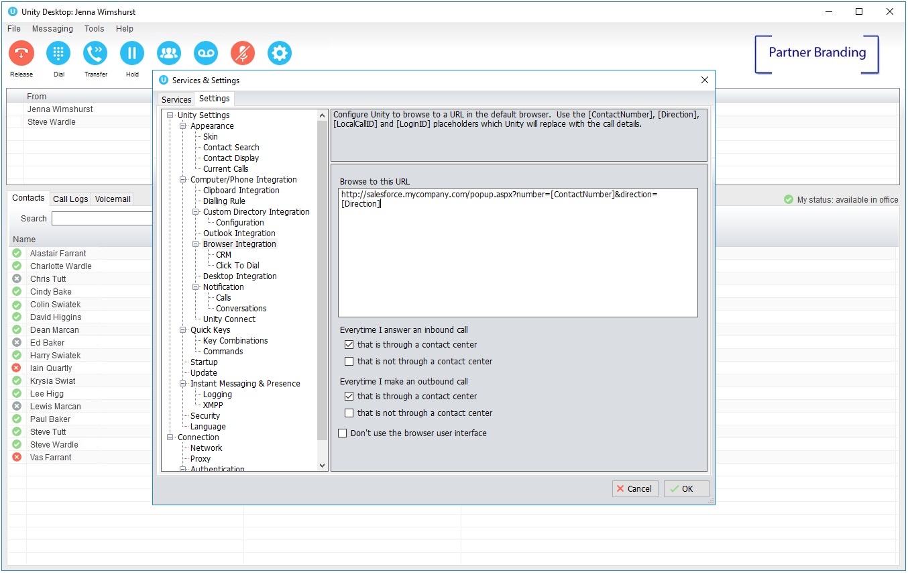Open the Voicemail tab
This screenshot has width=908, height=573.
pyautogui.click(x=113, y=199)
